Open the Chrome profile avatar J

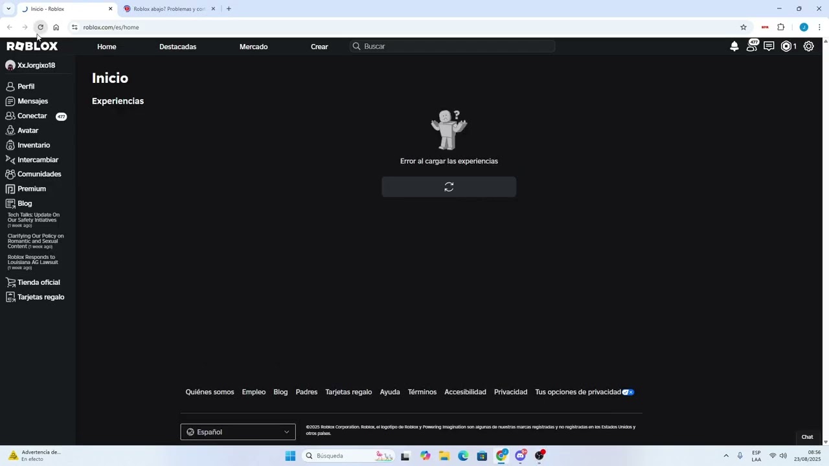click(x=804, y=27)
